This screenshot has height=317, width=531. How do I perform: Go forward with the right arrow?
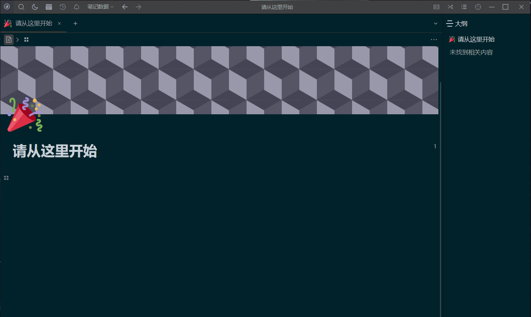138,7
